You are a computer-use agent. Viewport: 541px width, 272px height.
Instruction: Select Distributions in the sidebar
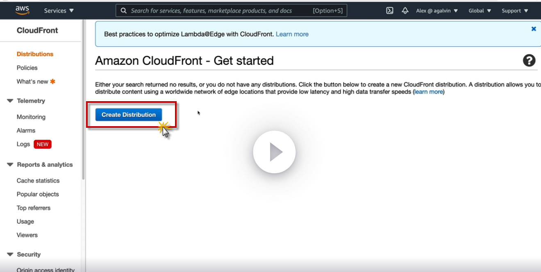click(35, 54)
